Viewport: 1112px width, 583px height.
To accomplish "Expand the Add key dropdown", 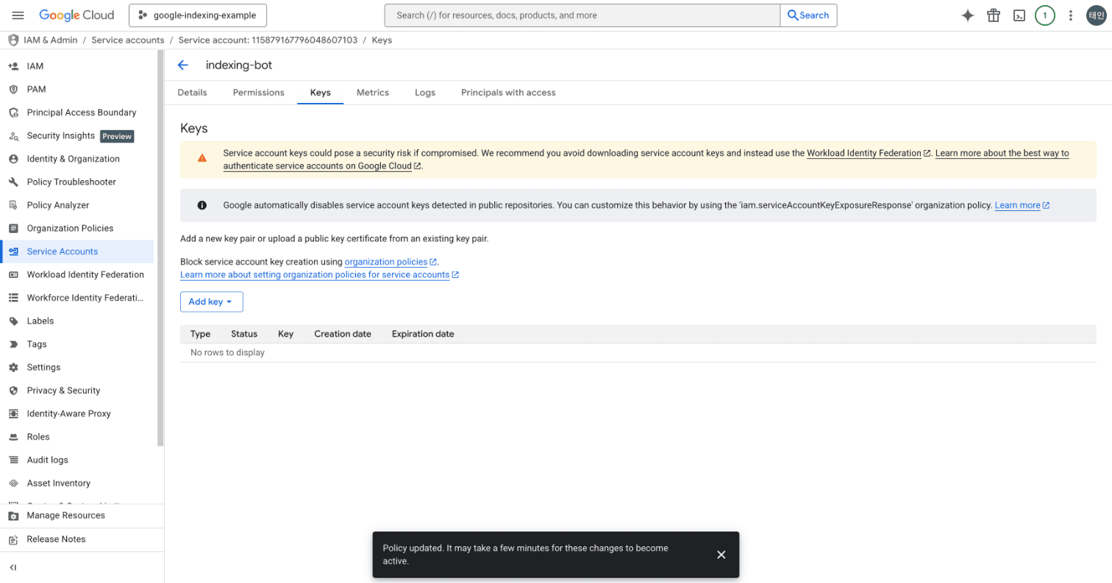I will [211, 302].
